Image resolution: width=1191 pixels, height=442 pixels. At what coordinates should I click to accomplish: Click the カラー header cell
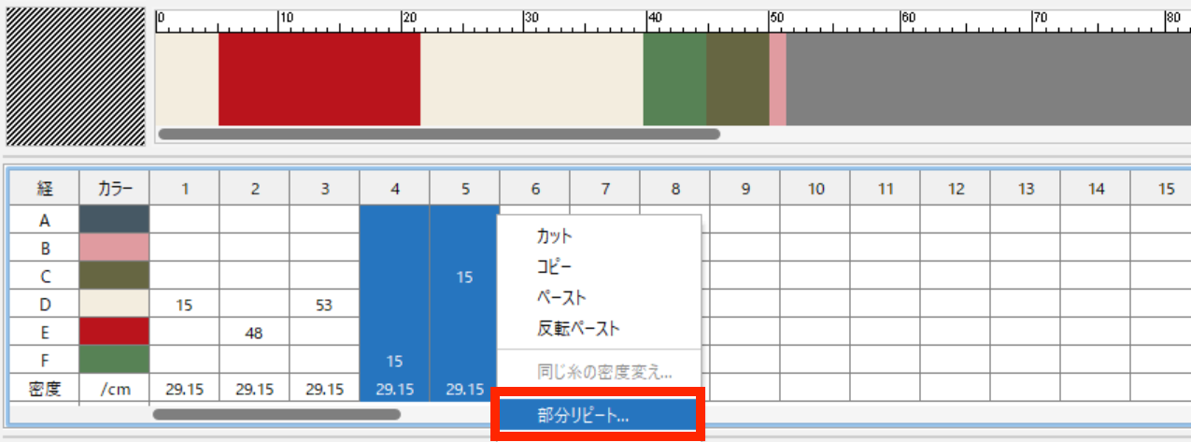pos(115,189)
